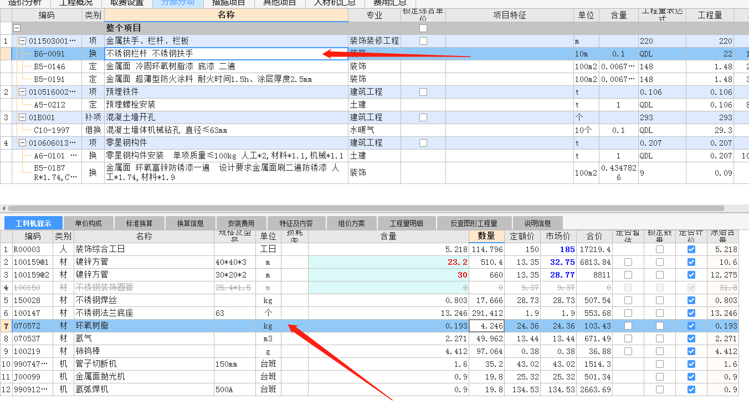The width and height of the screenshot is (749, 405).
Task: Switch to the 分部分项 top tab
Action: pos(178,3)
